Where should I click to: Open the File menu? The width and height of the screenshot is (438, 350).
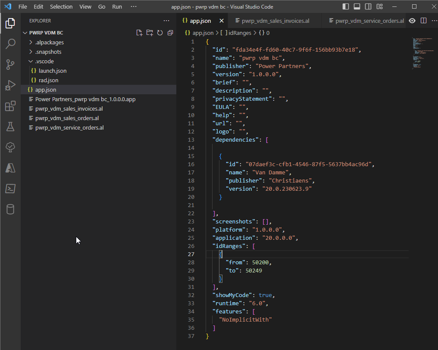click(22, 7)
